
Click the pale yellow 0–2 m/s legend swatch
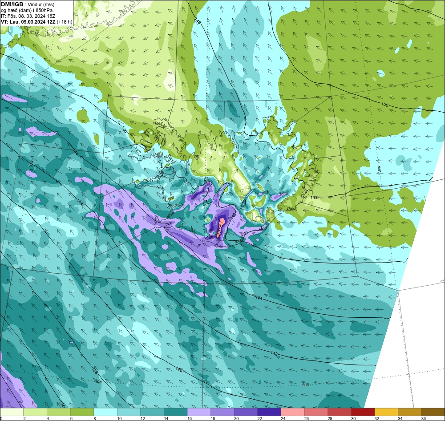pos(12,412)
